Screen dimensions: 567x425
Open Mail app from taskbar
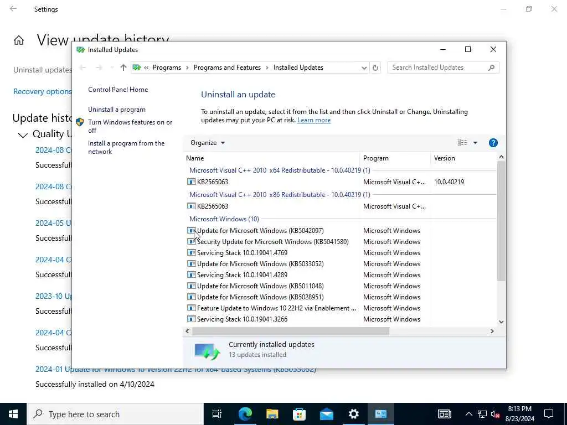pos(327,414)
